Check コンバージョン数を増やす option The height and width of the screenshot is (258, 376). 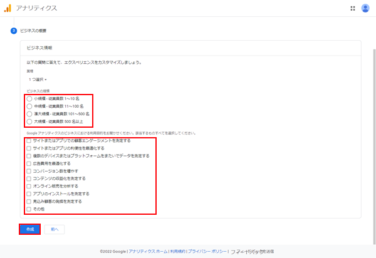[29, 171]
